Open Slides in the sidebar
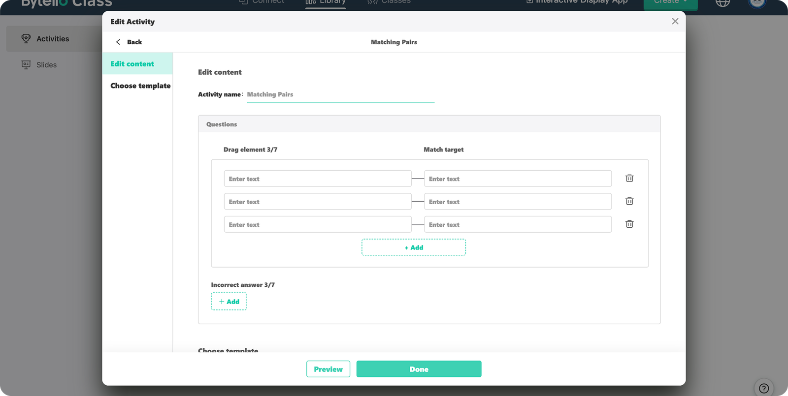 coord(46,65)
